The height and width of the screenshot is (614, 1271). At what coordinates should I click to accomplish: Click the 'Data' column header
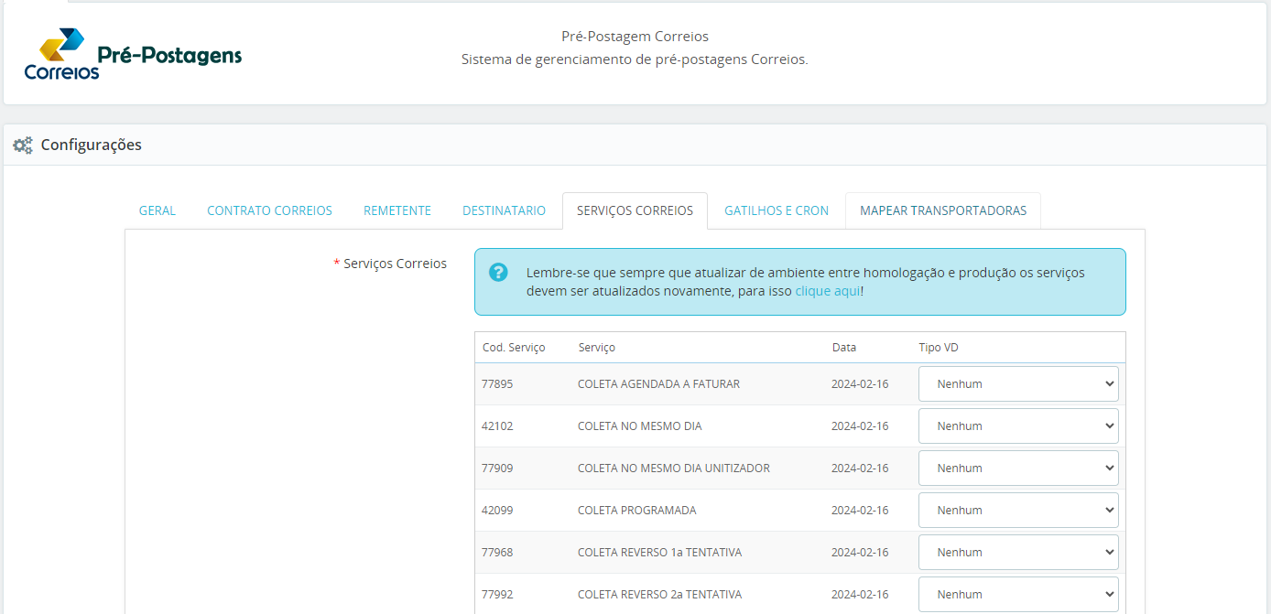844,348
